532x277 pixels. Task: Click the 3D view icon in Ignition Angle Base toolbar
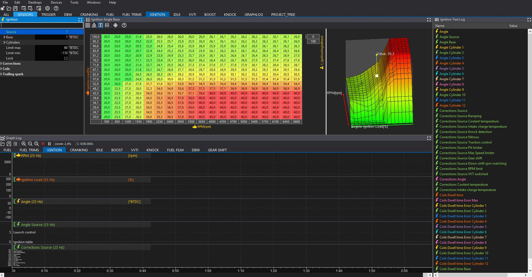pos(94,25)
